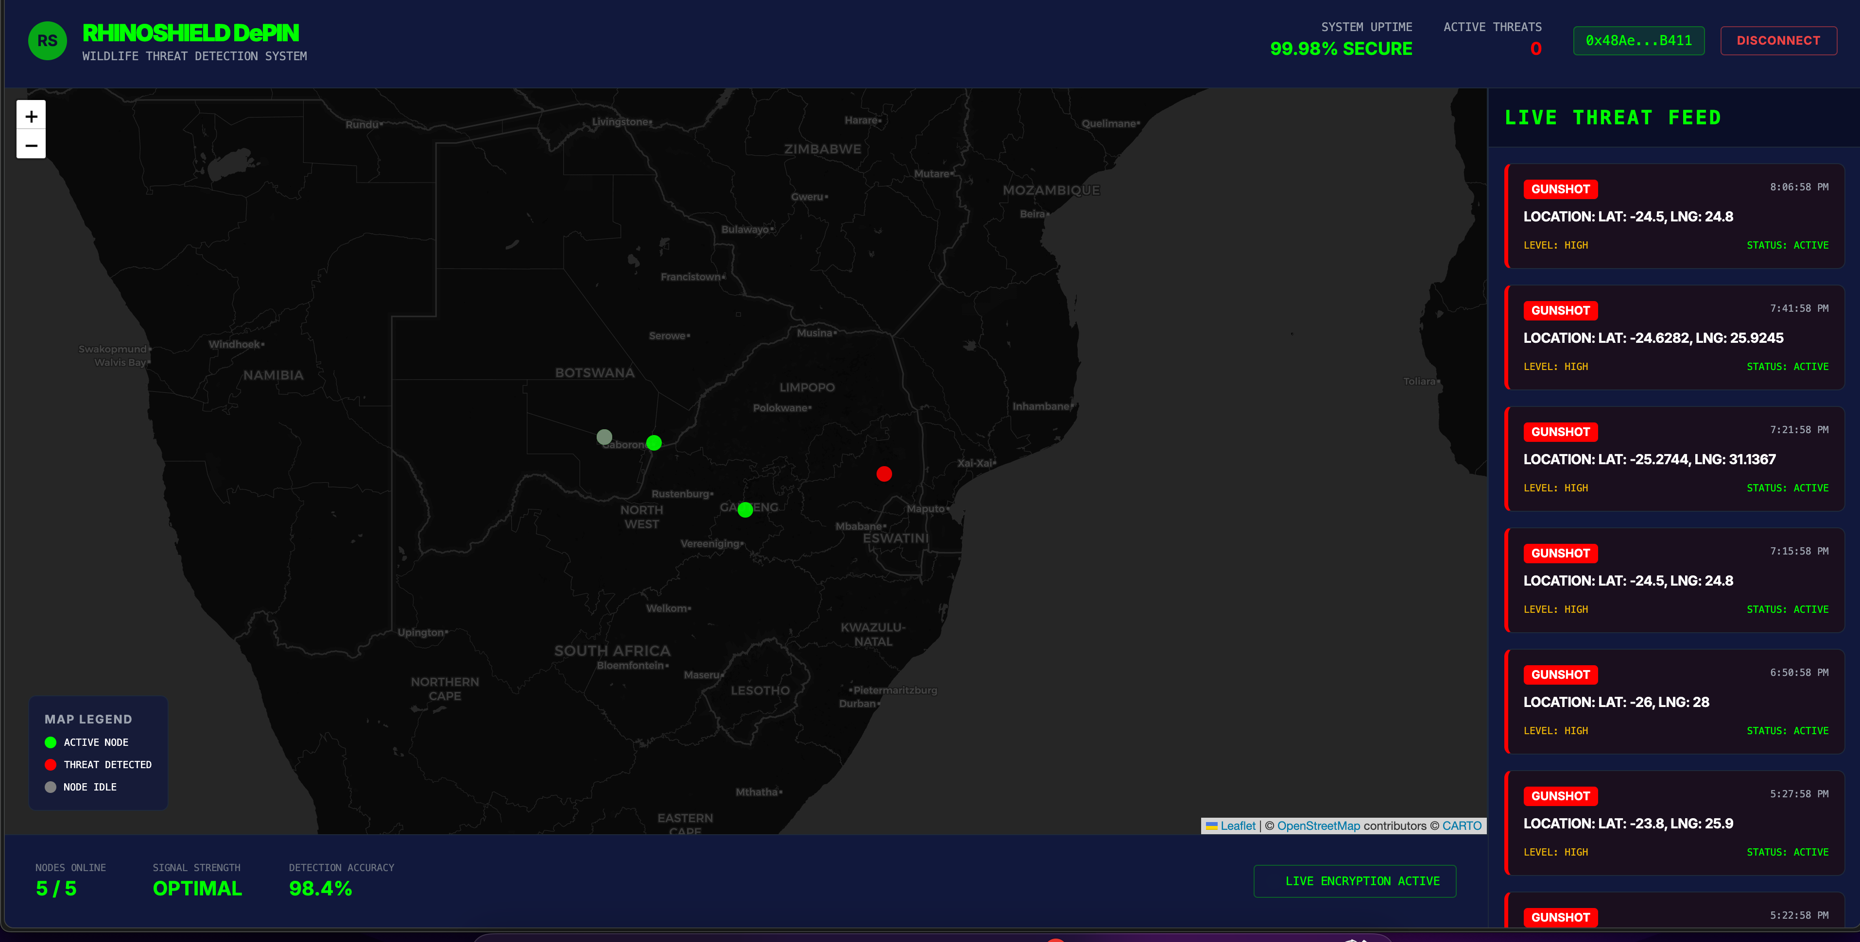Click Live Encryption Active button
The width and height of the screenshot is (1860, 942).
click(1355, 881)
